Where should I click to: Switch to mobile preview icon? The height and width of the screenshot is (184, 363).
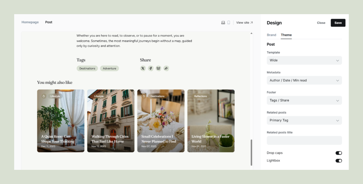[x=229, y=23]
